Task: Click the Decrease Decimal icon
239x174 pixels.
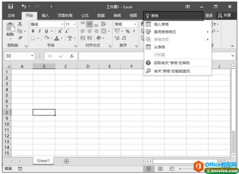Action: pyautogui.click(x=124, y=38)
